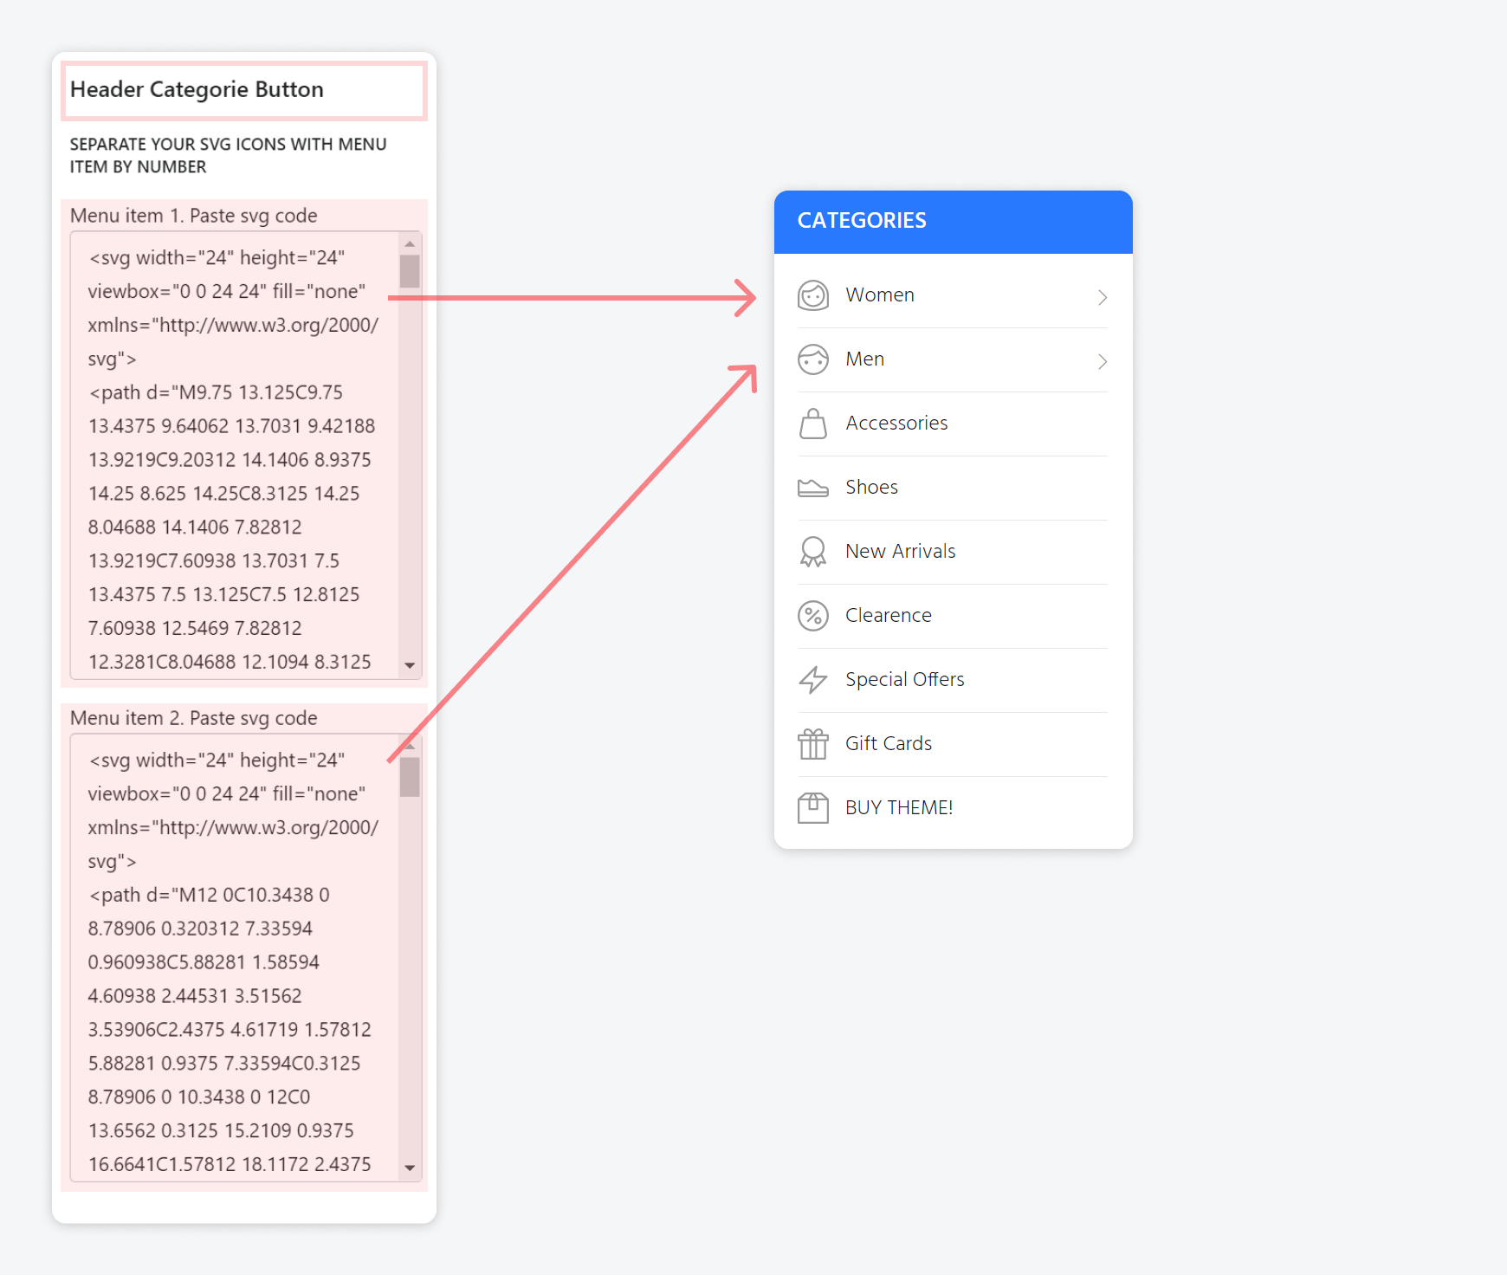Click the New Arrivals ribbon badge icon
This screenshot has height=1275, width=1507.
click(812, 552)
